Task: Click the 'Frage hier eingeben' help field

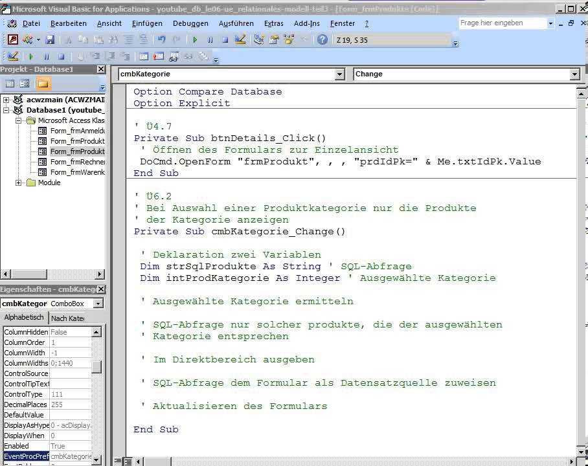Action: point(503,23)
